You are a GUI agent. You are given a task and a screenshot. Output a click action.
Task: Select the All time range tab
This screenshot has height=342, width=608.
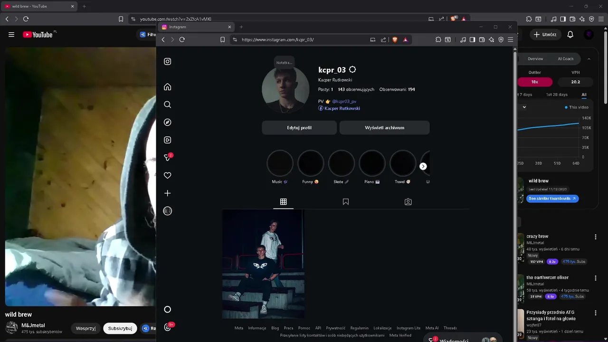pos(584,95)
